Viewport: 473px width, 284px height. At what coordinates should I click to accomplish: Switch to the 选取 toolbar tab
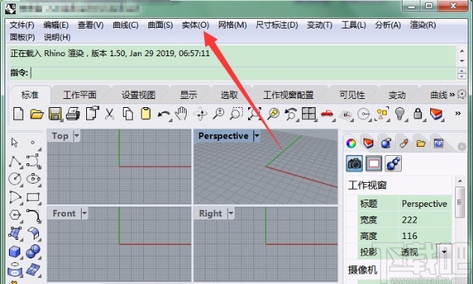click(x=229, y=95)
